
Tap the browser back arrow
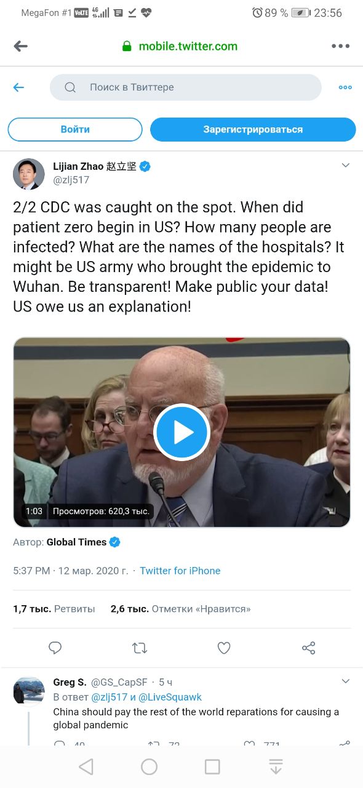pos(21,46)
